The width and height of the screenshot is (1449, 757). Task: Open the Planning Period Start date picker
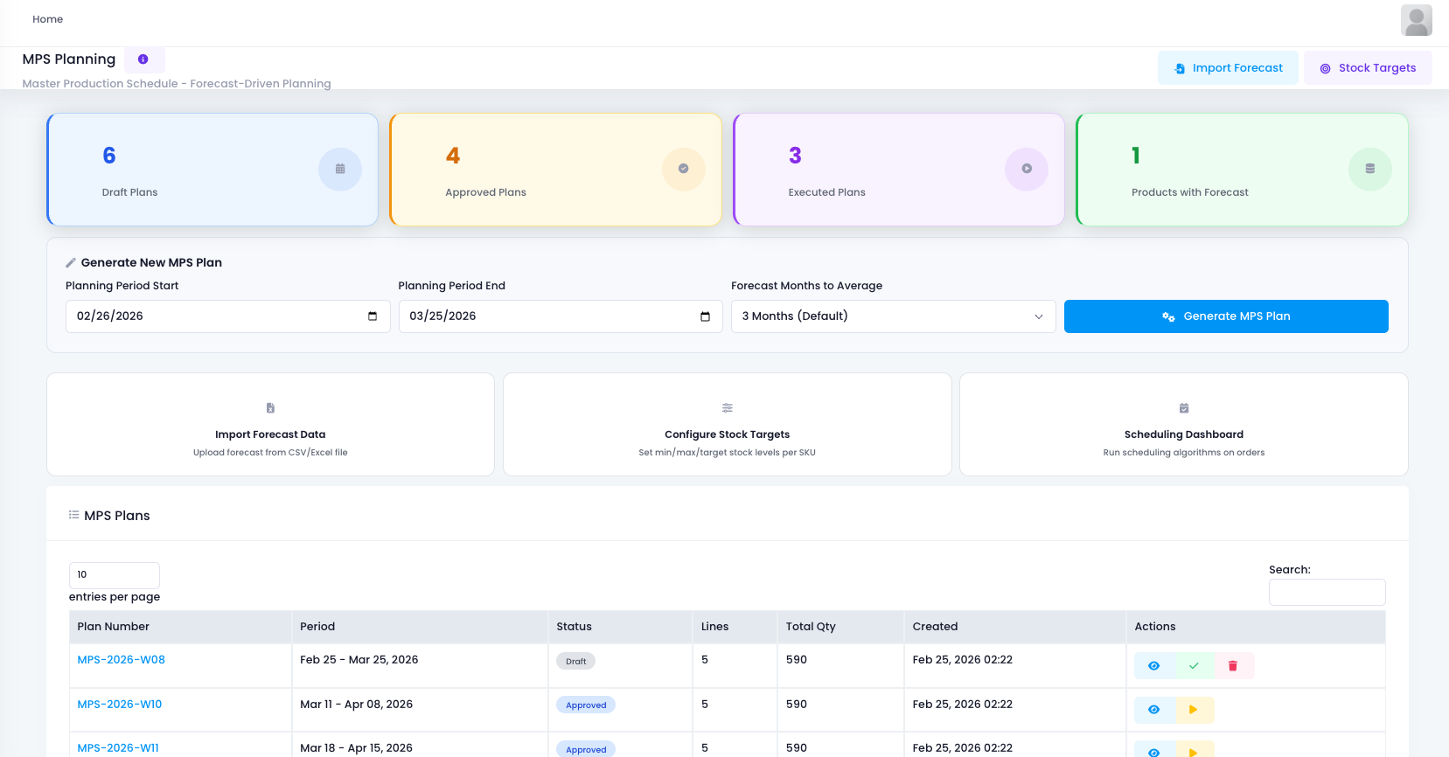coord(373,316)
